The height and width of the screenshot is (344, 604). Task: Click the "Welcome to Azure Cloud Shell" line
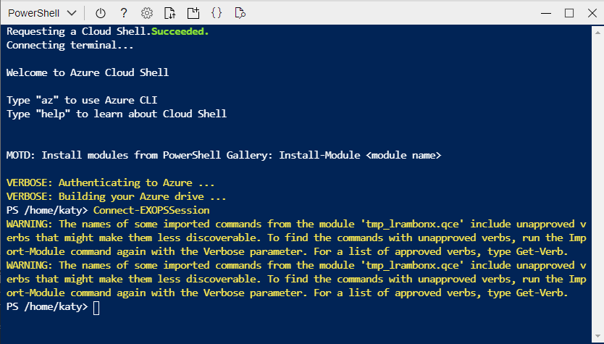point(88,72)
